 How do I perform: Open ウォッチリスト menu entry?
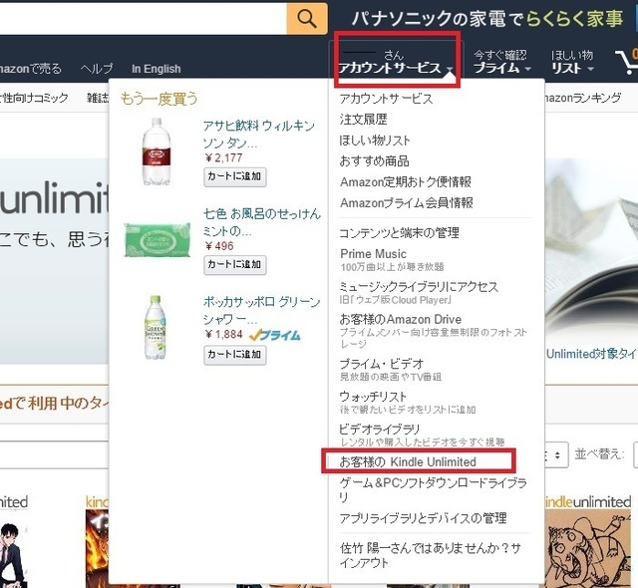373,396
